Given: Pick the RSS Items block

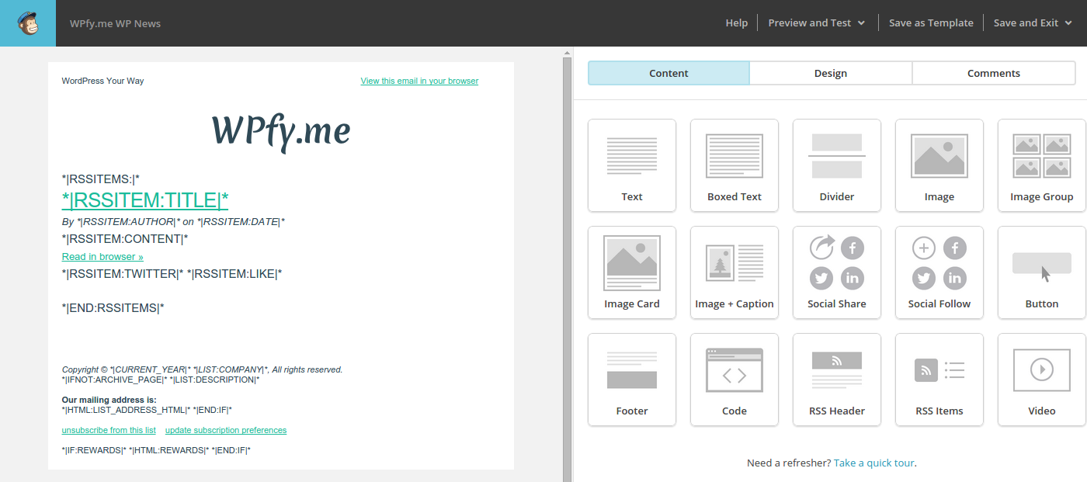Looking at the screenshot, I should 939,379.
